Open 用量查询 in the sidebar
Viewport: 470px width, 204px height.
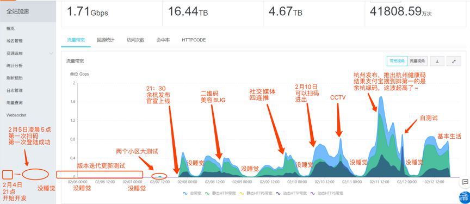(14, 102)
